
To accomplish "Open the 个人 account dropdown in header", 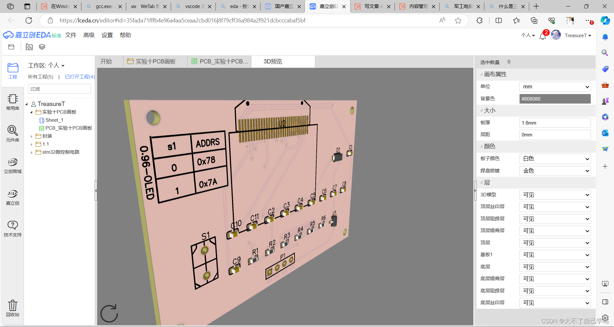I will (x=528, y=35).
